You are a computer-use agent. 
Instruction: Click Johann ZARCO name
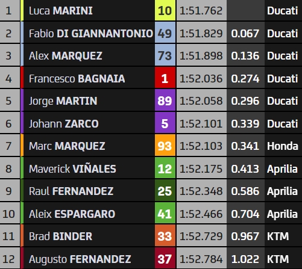[x=64, y=123]
